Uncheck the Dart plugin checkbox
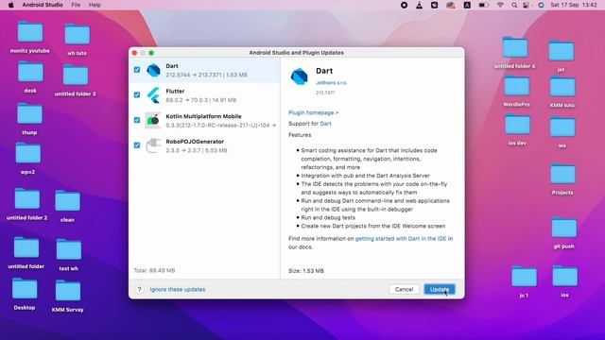Screen dimensions: 605x340 (x=137, y=70)
